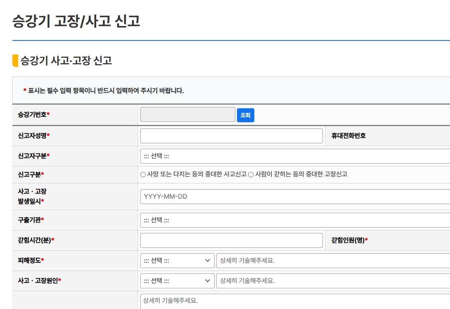The width and height of the screenshot is (450, 309).
Task: Click the YYYY-MM-DD date field
Action: (x=295, y=196)
